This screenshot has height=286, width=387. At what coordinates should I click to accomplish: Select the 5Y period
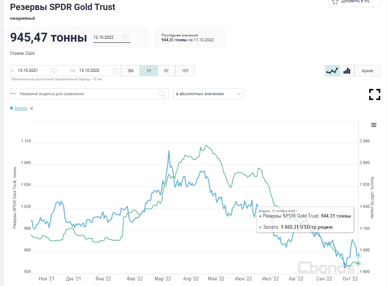click(x=166, y=71)
